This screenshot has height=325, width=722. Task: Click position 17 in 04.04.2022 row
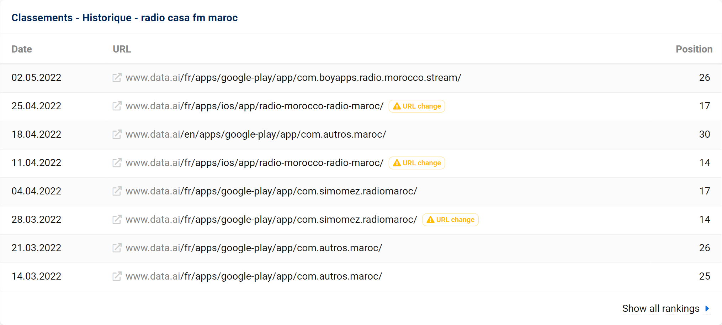pos(705,191)
